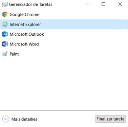
Task: Click the Microsoft Word icon
Action: coord(5,44)
